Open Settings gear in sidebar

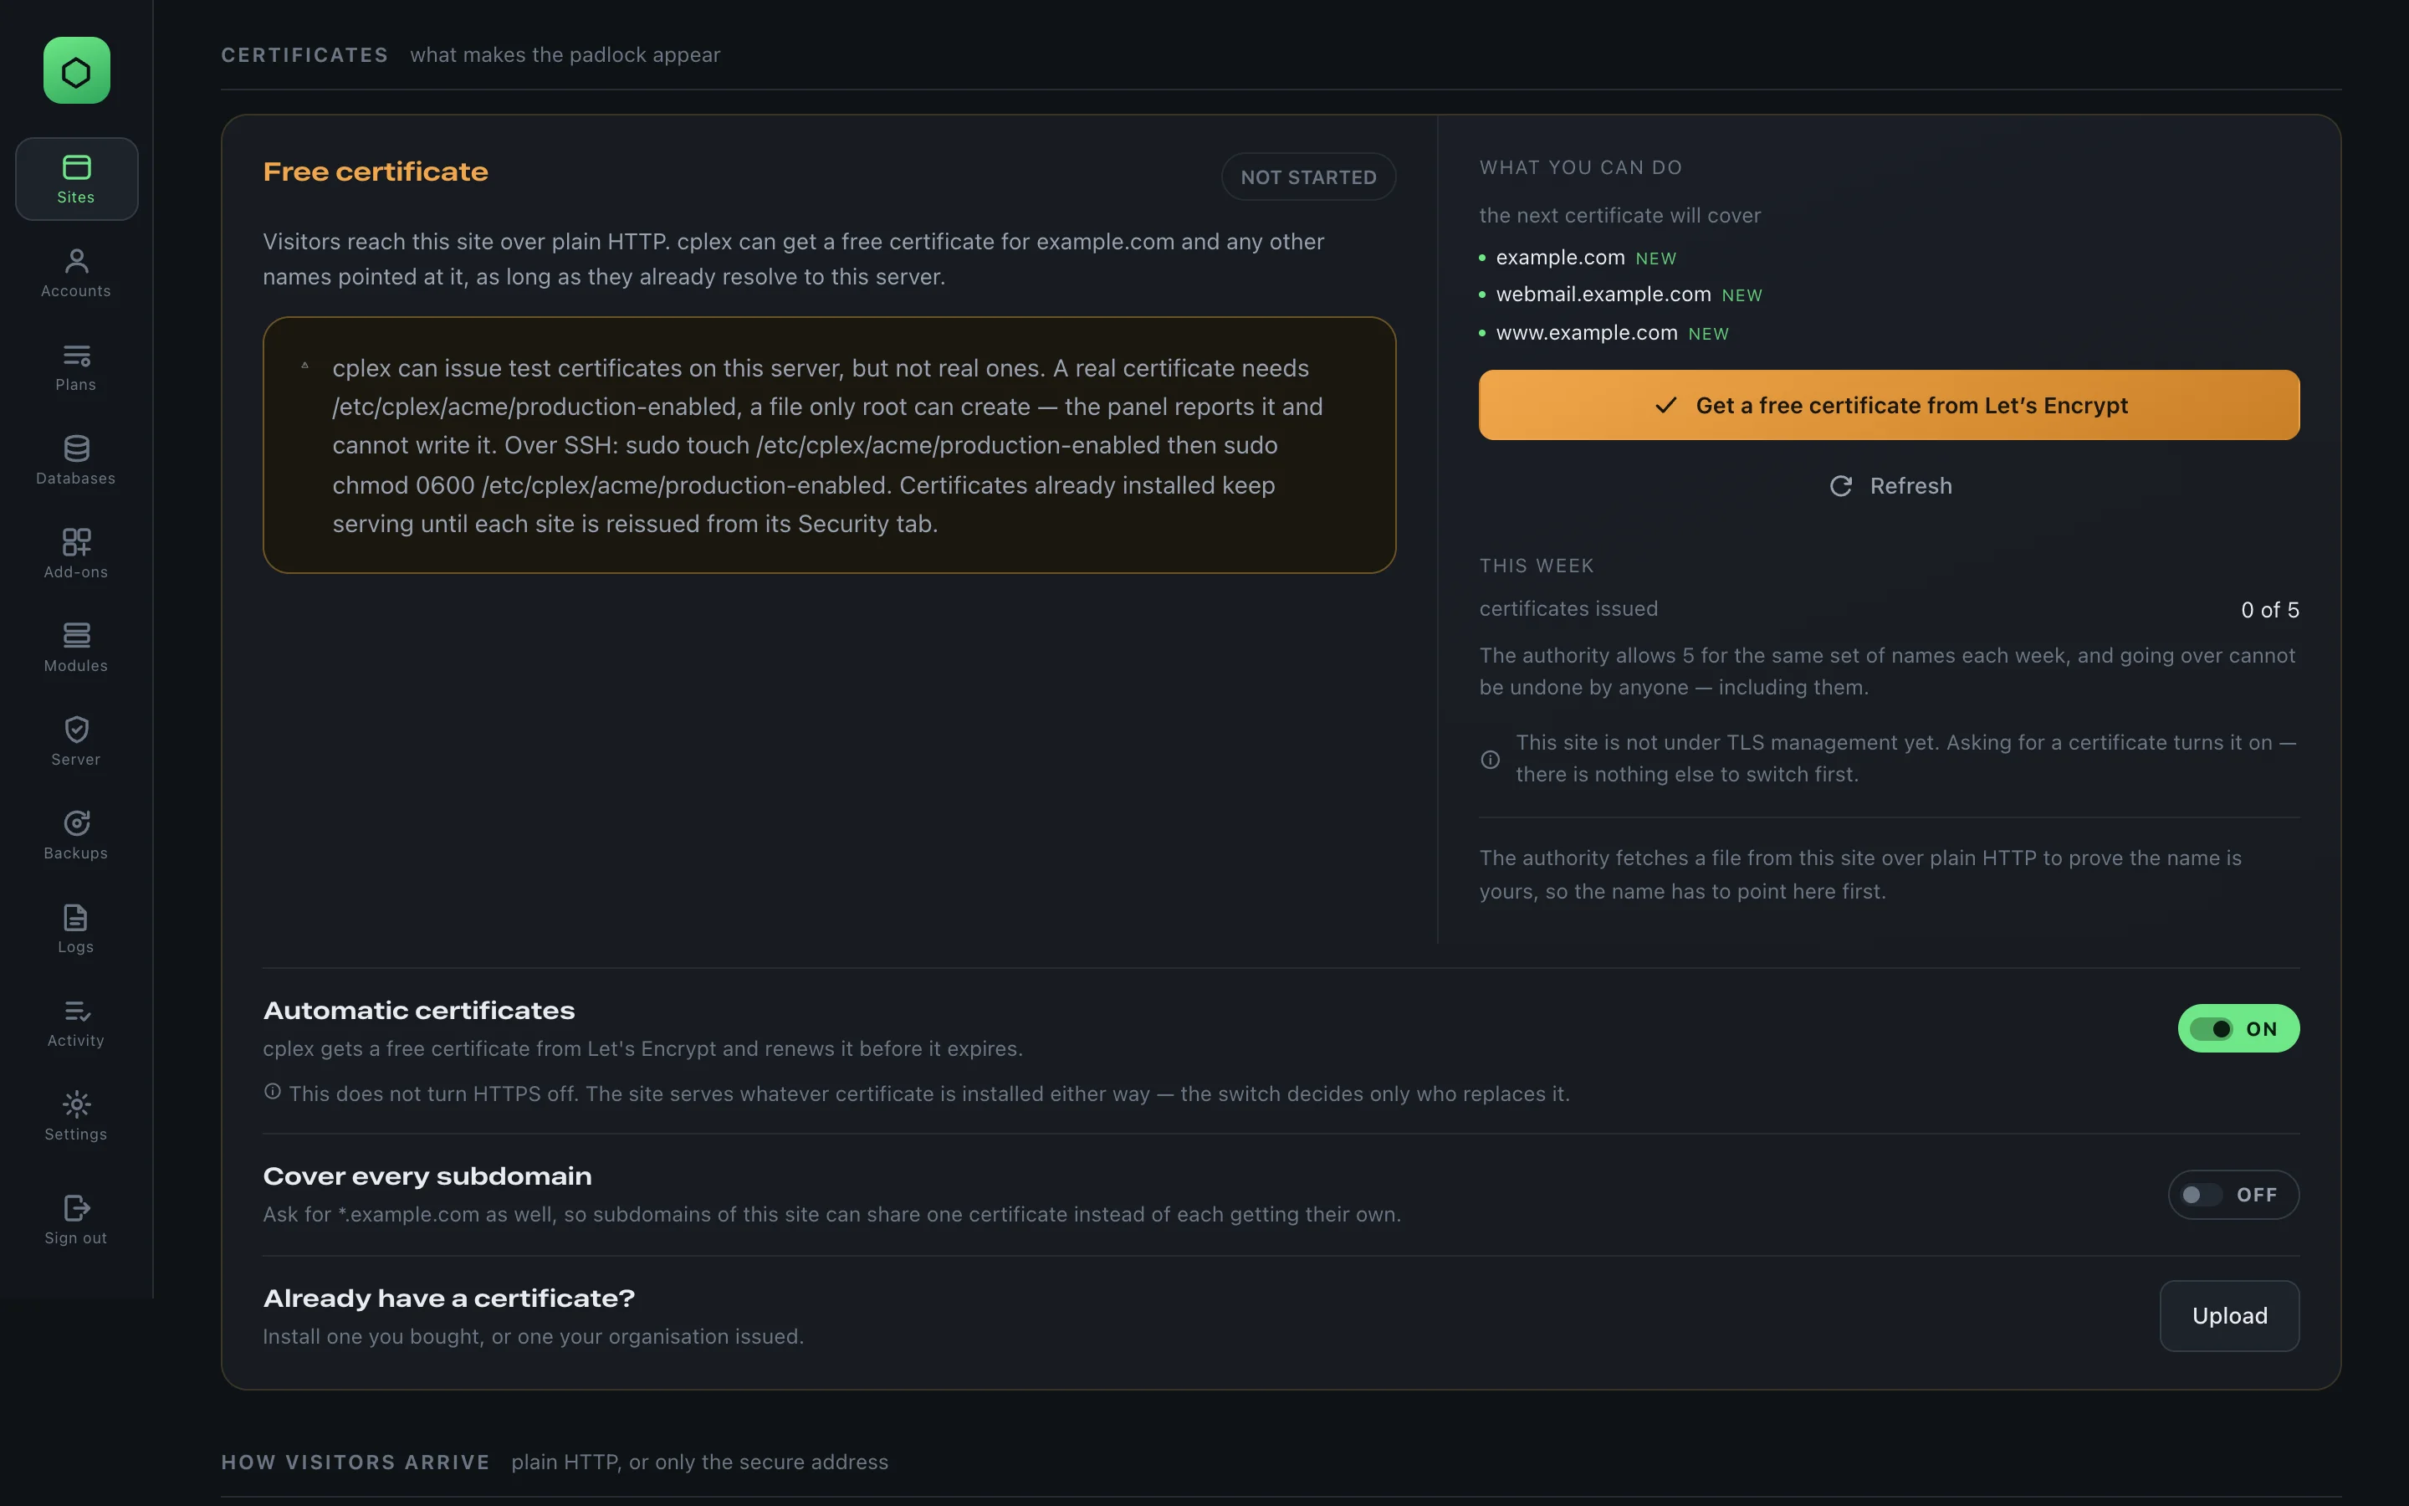tap(77, 1115)
